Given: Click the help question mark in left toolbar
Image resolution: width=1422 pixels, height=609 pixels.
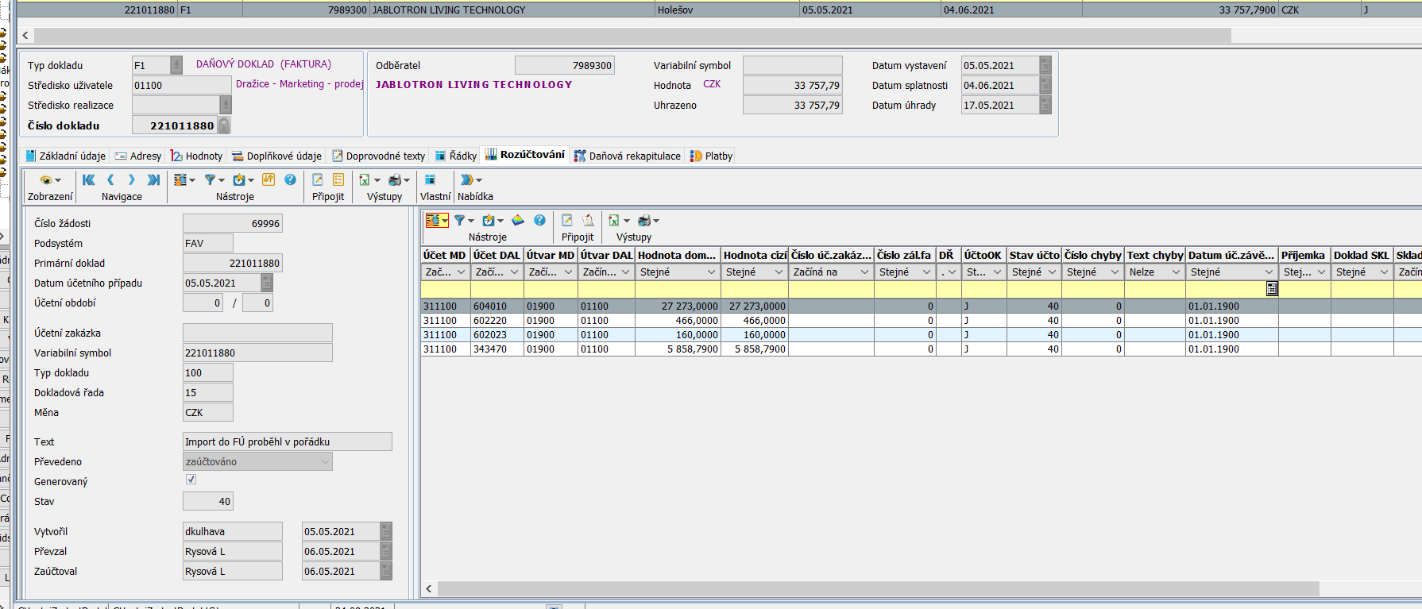Looking at the screenshot, I should 290,180.
